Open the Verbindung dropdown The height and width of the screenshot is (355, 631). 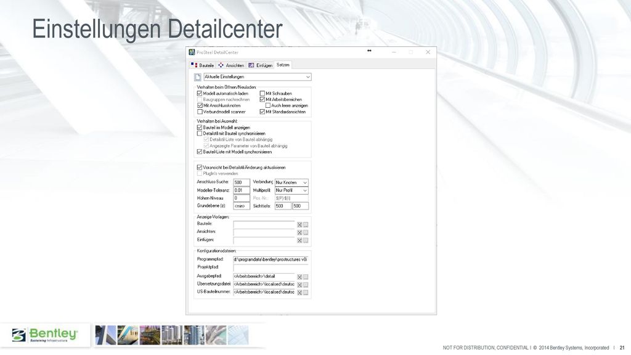291,182
